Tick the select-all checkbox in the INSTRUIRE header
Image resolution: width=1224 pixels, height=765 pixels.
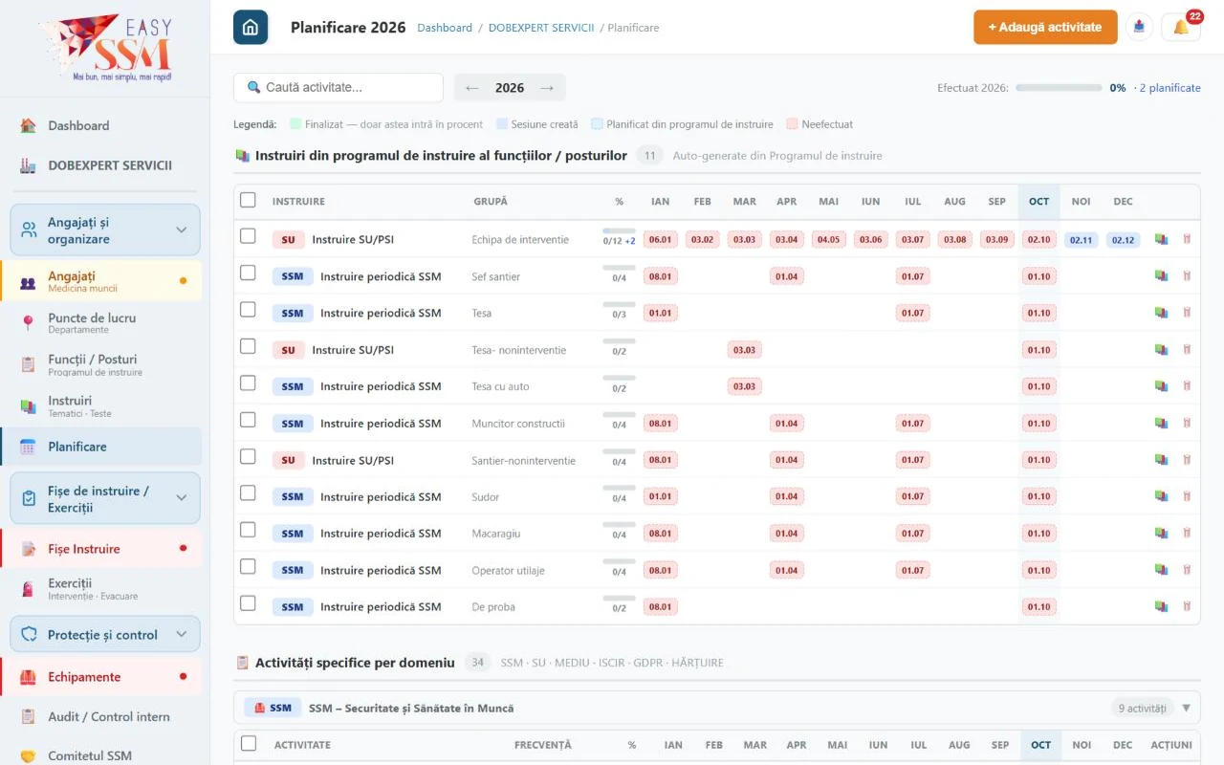tap(248, 200)
